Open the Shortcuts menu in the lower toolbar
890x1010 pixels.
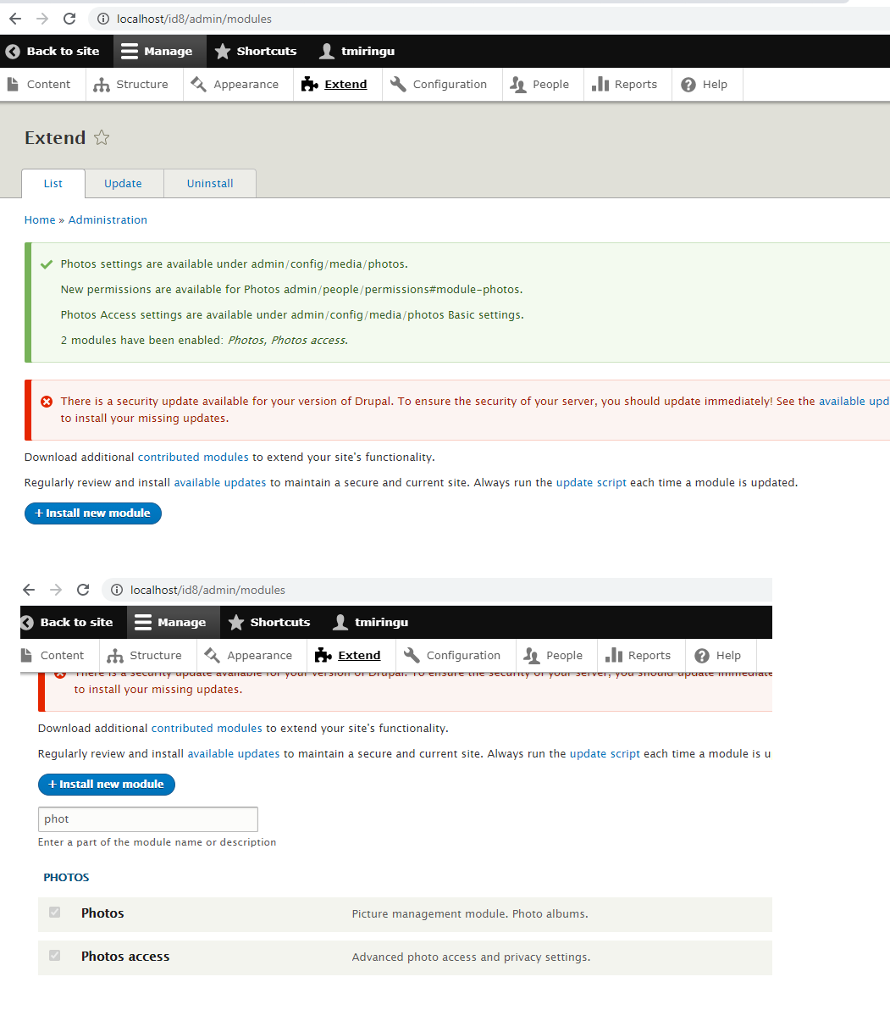click(x=270, y=623)
